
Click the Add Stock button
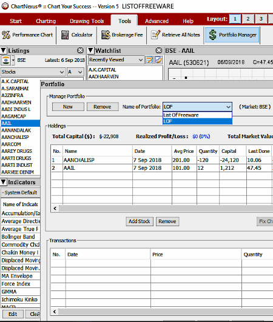[140, 221]
